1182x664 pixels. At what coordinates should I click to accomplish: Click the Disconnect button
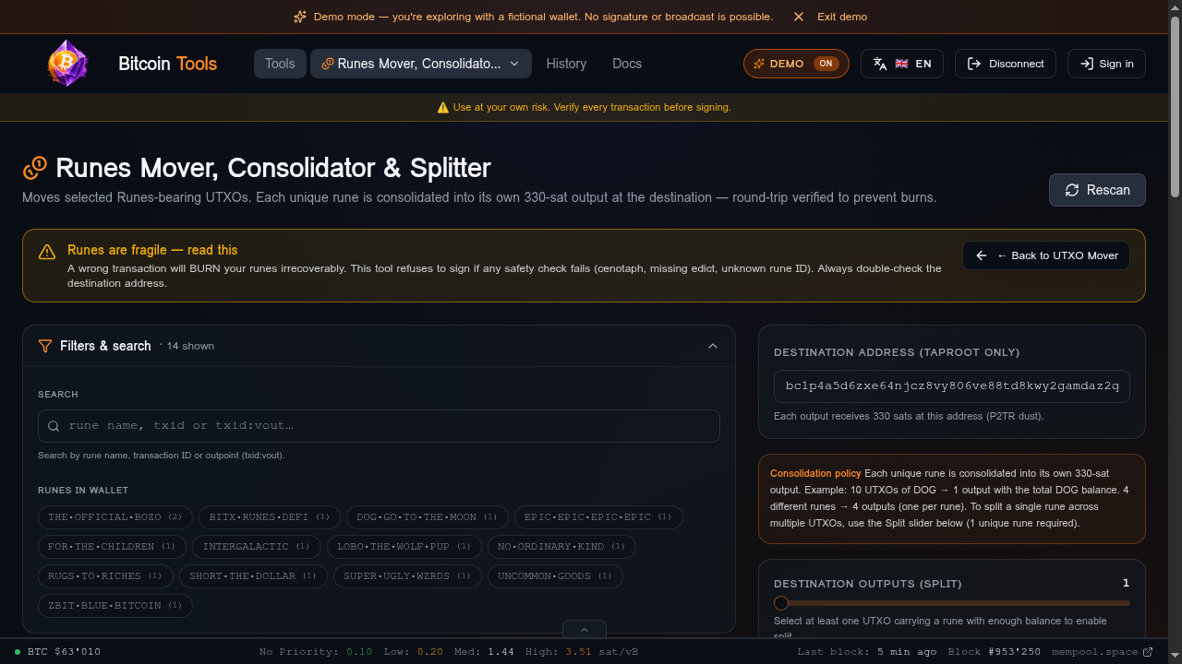(1006, 64)
